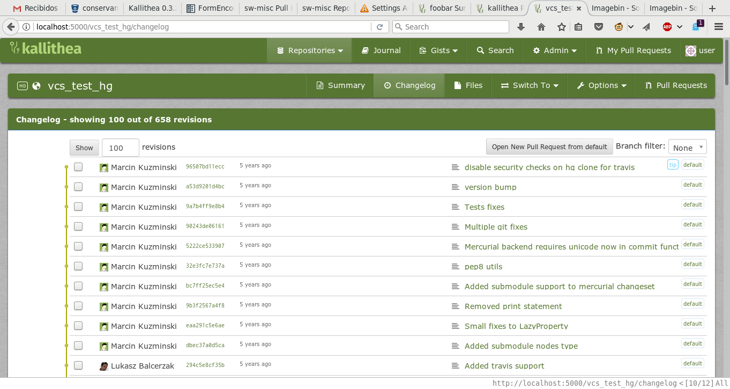
Task: Reload the page with refresh icon
Action: coord(379,27)
